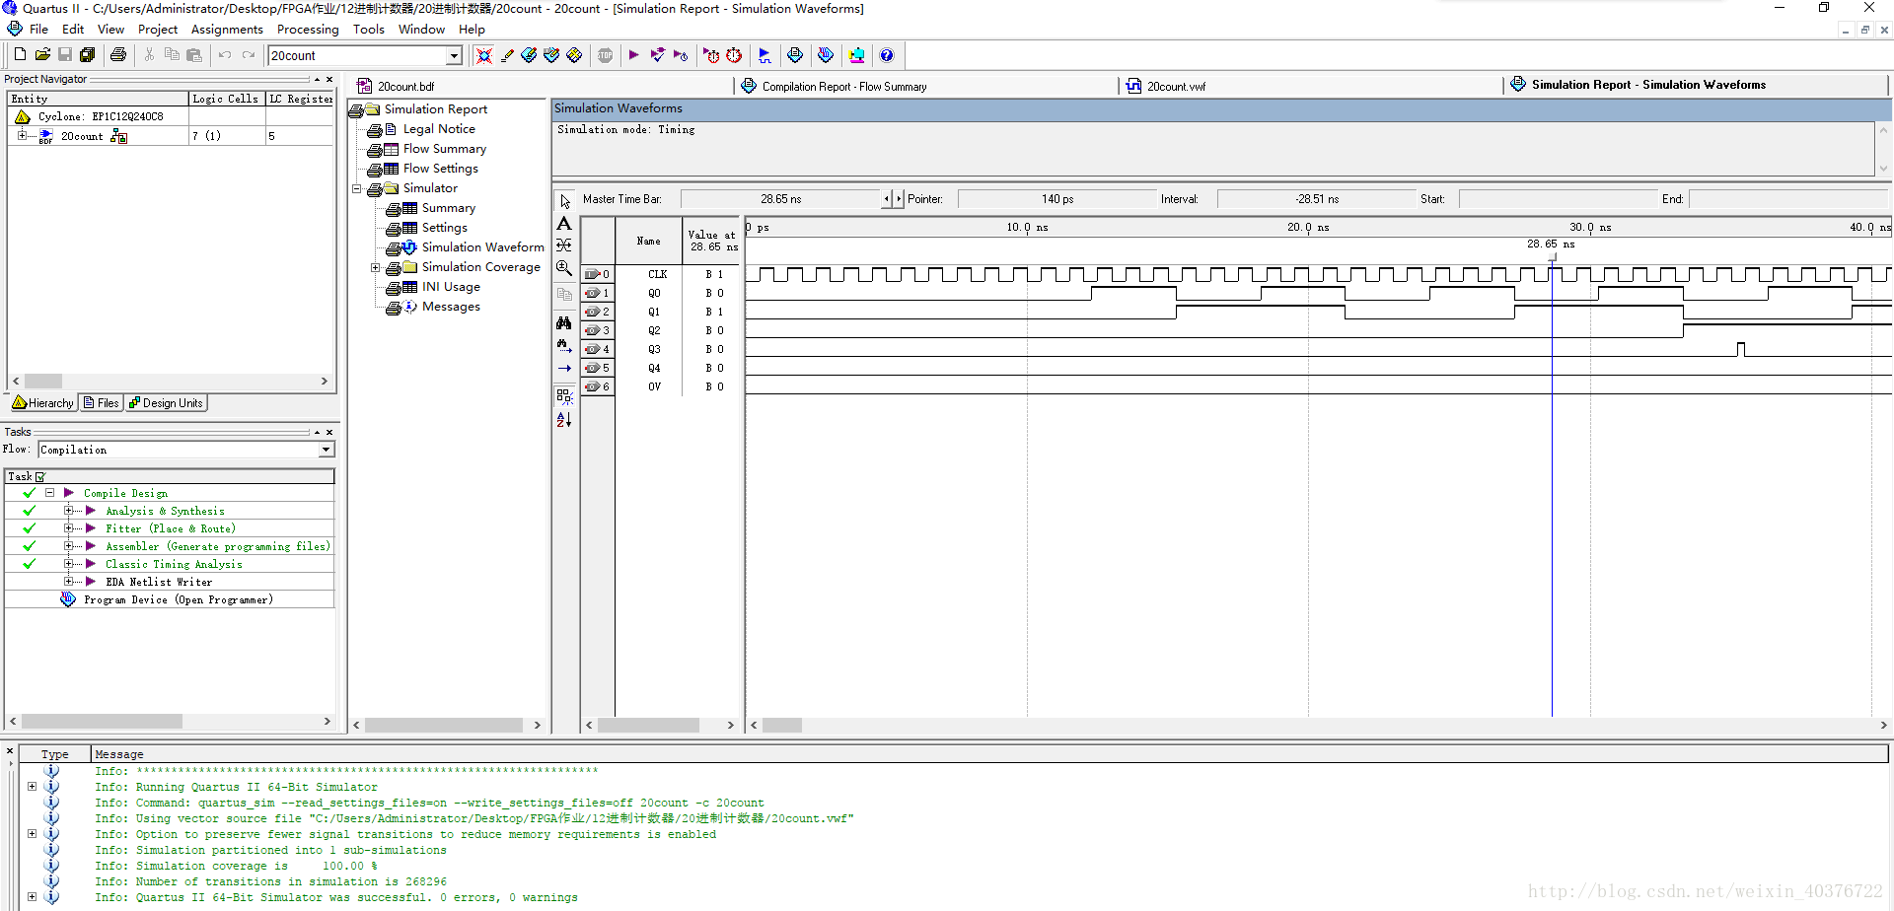The height and width of the screenshot is (911, 1894).
Task: Expand the Analysis & Synthesis task
Action: 69,511
